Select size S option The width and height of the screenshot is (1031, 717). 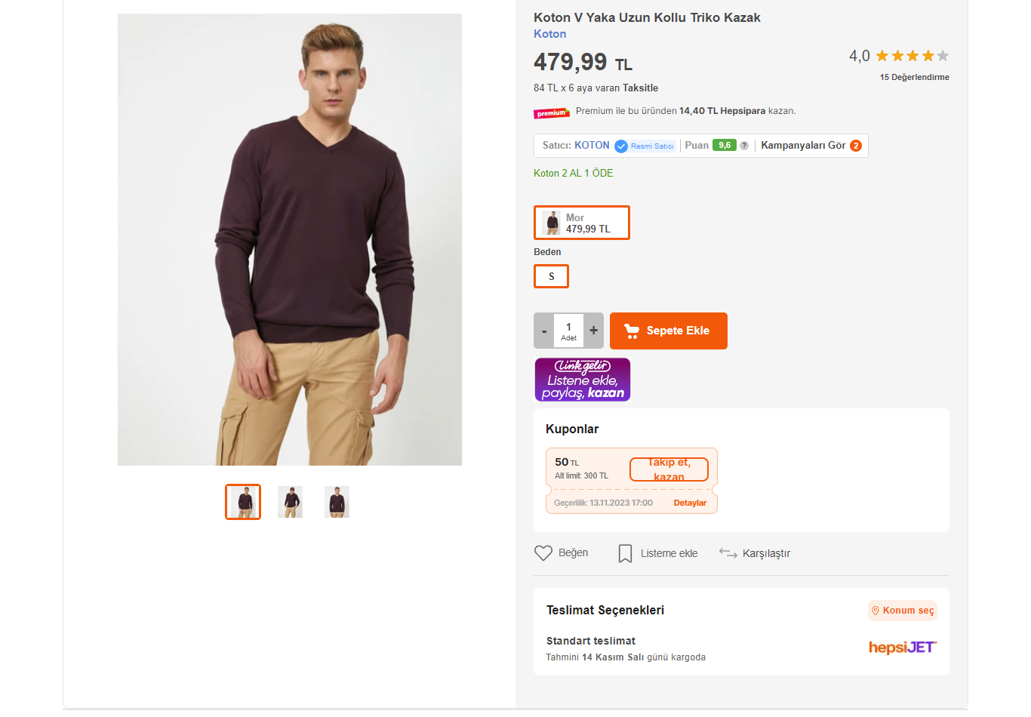click(x=551, y=276)
